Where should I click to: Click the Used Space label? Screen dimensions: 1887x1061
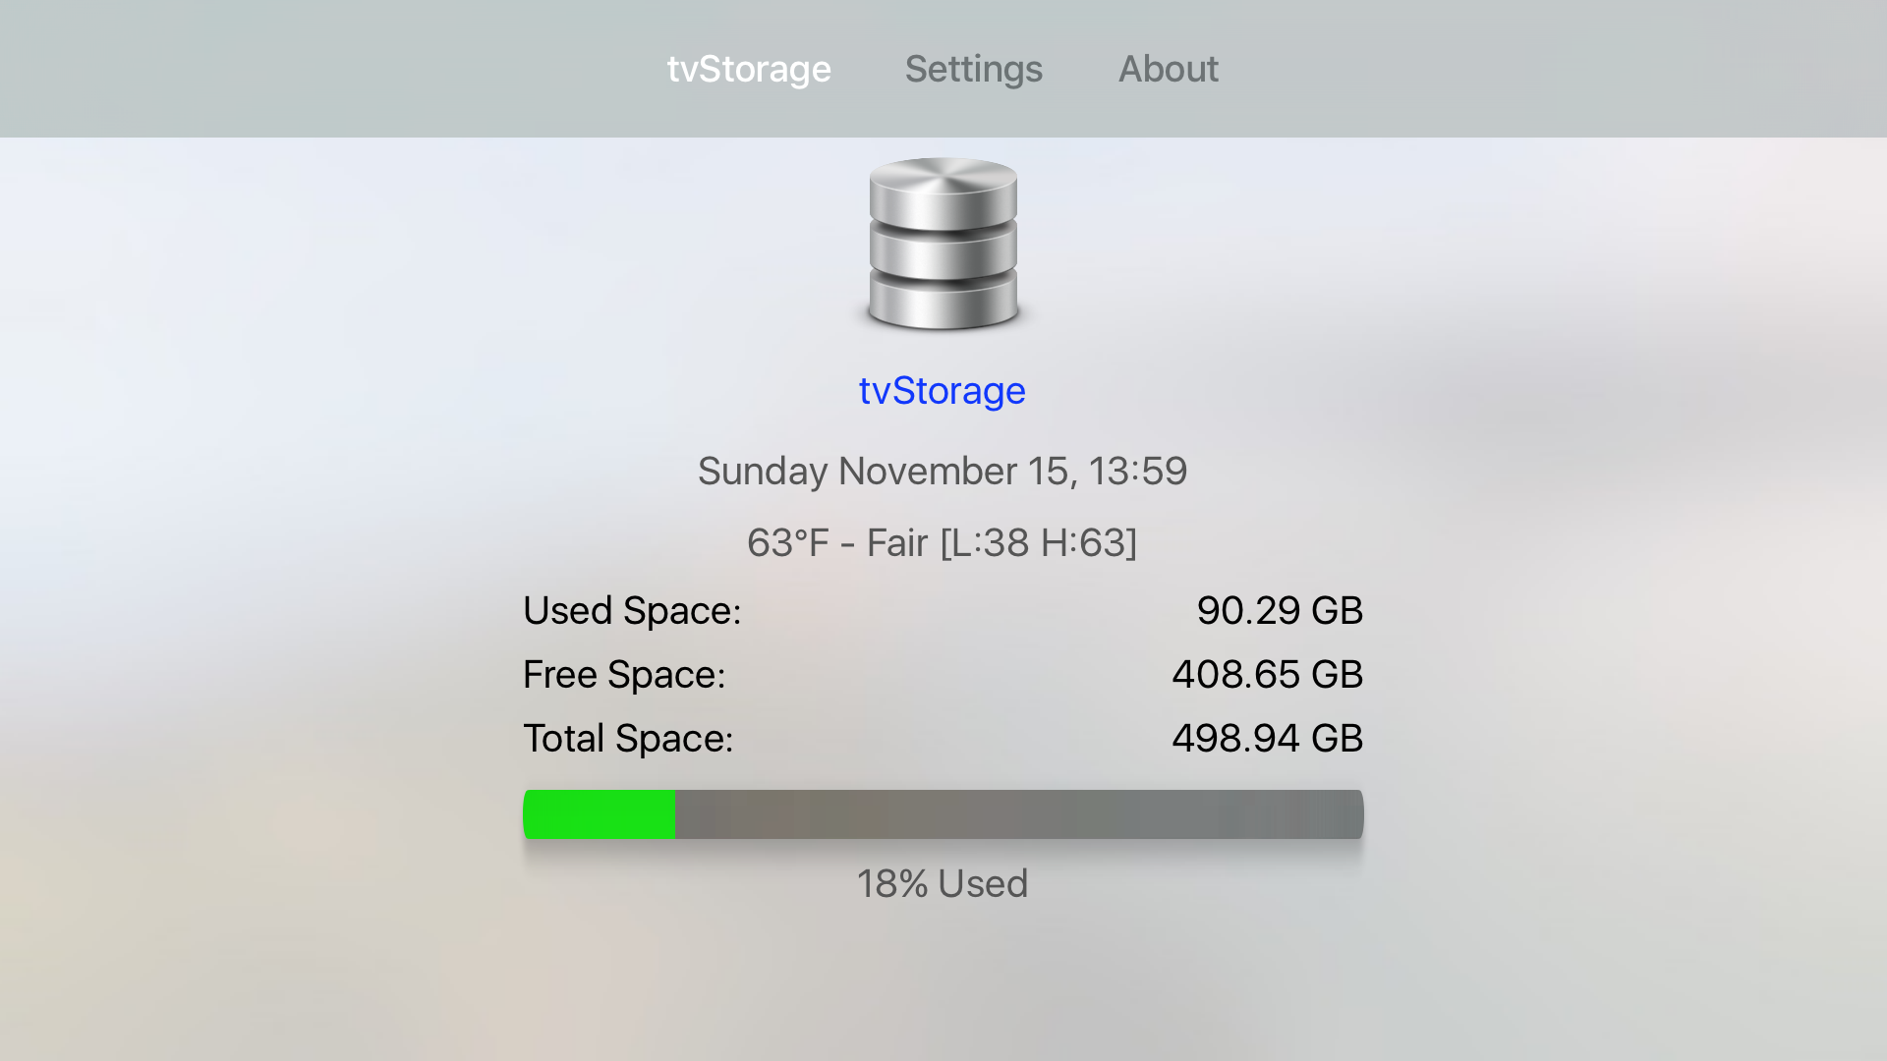tap(632, 611)
